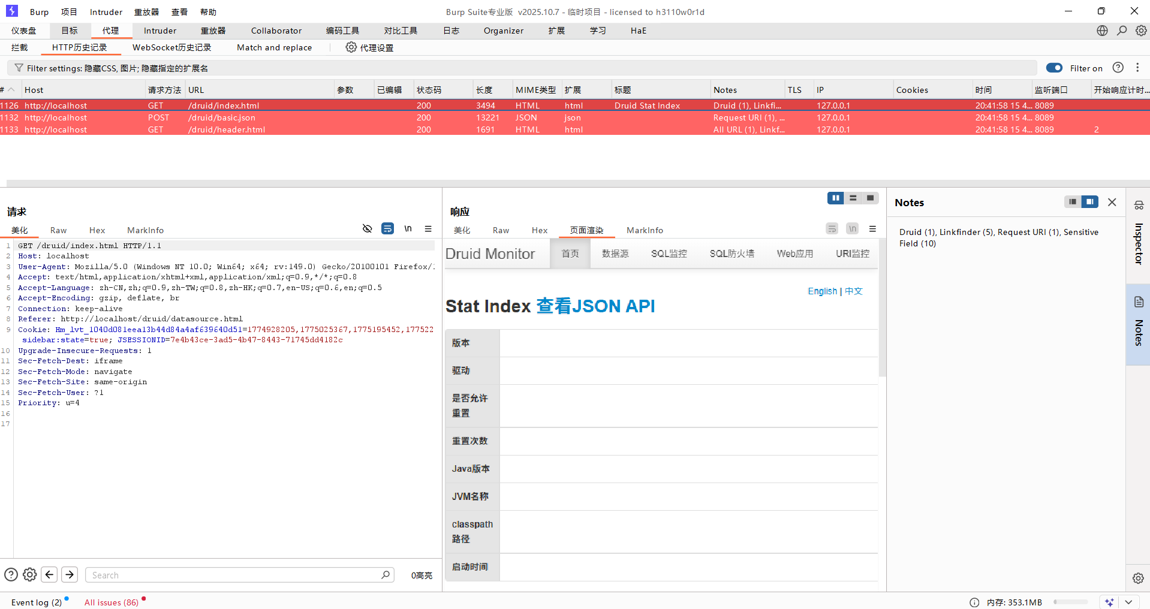1150x609 pixels.
Task: Click the memory info icon
Action: [974, 602]
